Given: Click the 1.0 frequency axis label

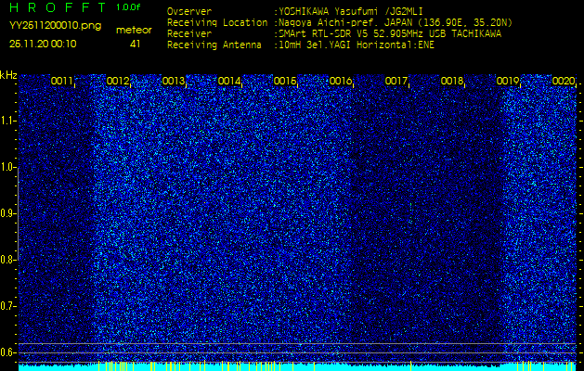Looking at the screenshot, I should (7, 167).
